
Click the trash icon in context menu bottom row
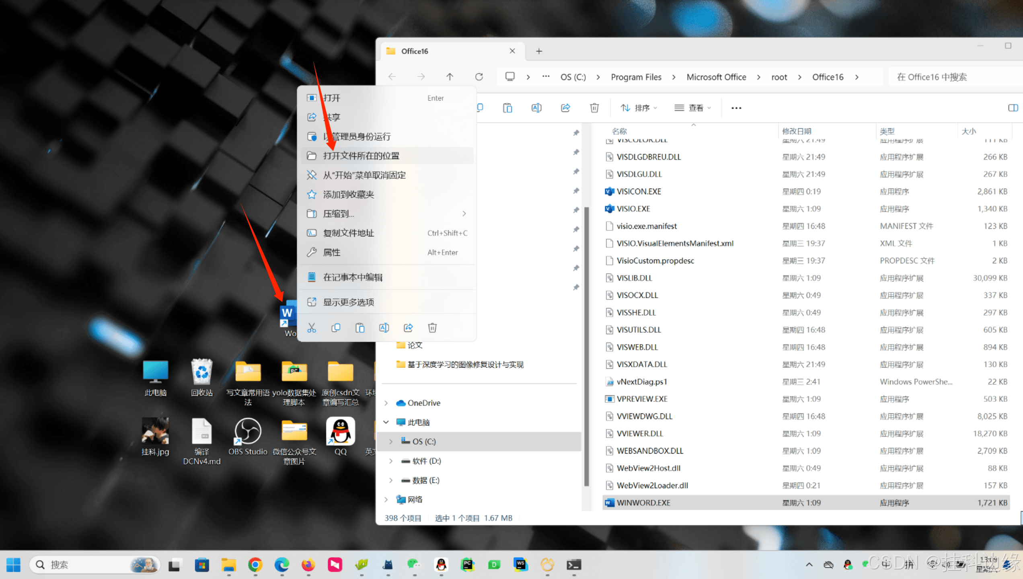tap(432, 328)
